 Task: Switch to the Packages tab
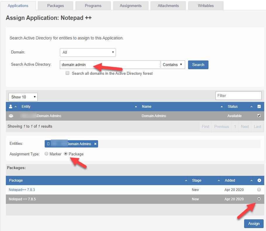click(x=55, y=6)
